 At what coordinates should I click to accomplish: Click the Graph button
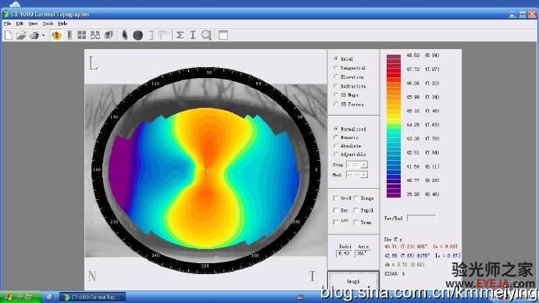[x=353, y=281]
